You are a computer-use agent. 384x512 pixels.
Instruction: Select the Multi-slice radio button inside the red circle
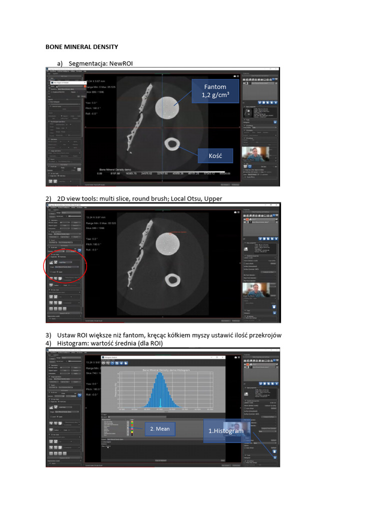tap(59, 256)
